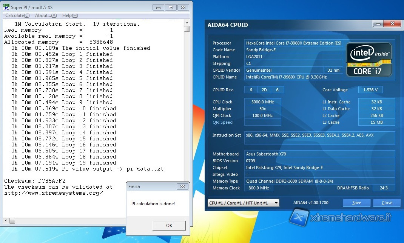
Task: Click Close in the AIDA64 CPUID window
Action: tap(387, 203)
